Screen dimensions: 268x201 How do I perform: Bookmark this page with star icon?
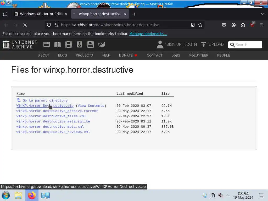200,25
